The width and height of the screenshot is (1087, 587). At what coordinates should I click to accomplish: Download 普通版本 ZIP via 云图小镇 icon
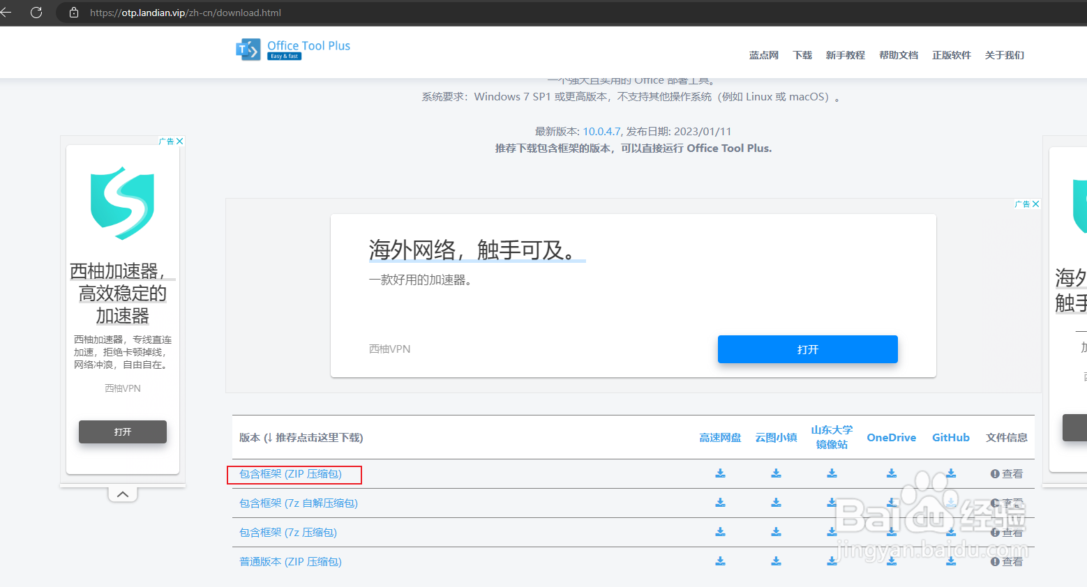pos(777,561)
